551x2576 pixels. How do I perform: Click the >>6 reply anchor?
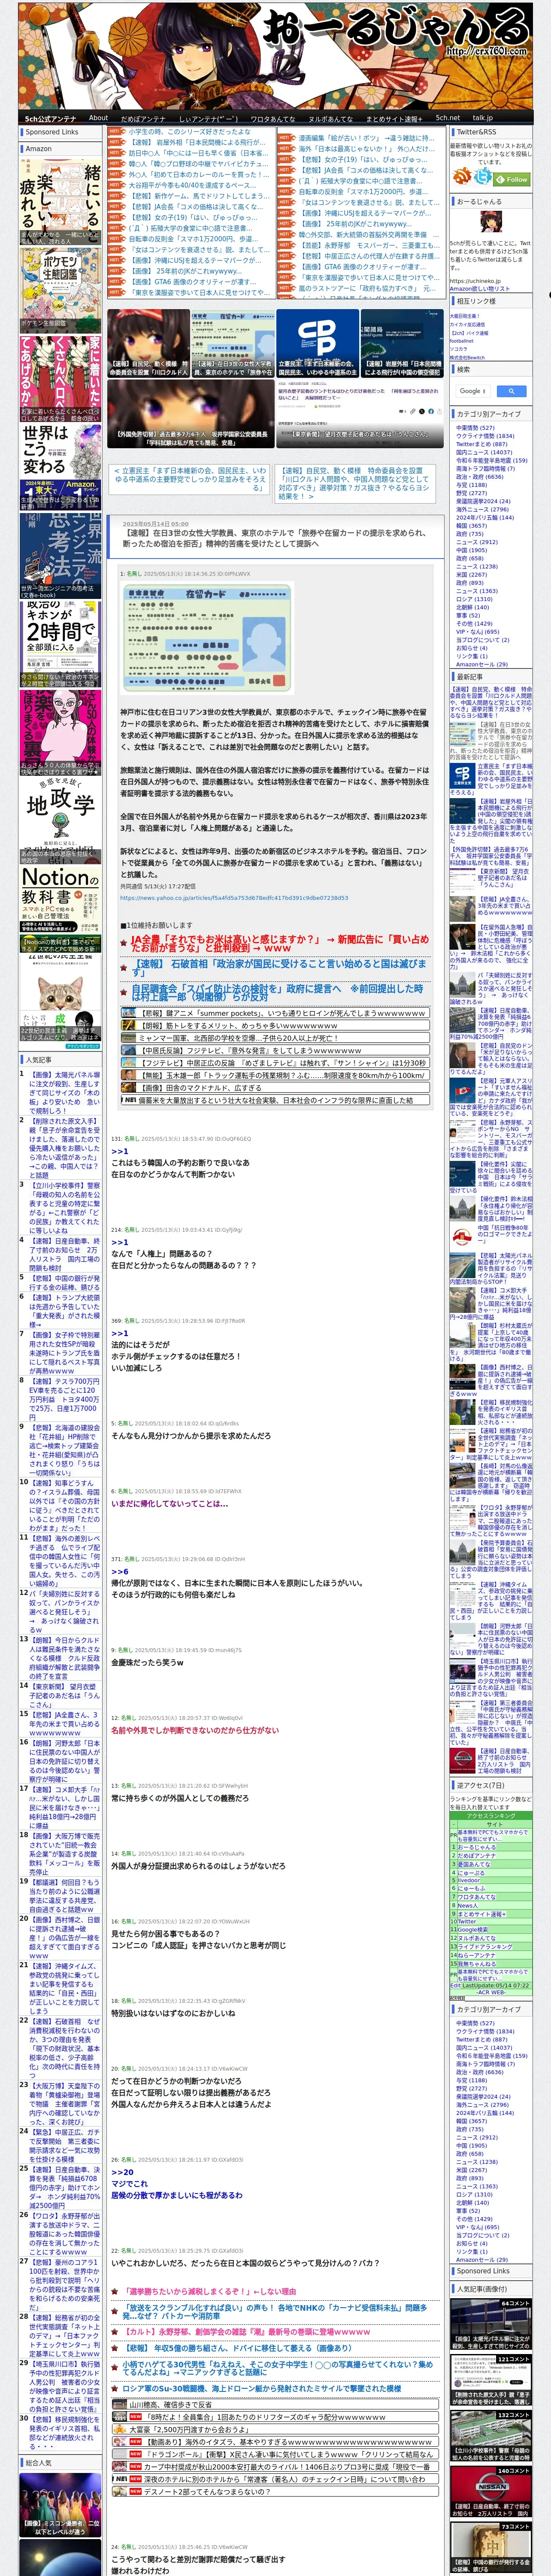[x=119, y=1571]
